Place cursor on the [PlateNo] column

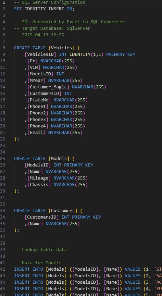point(39,100)
